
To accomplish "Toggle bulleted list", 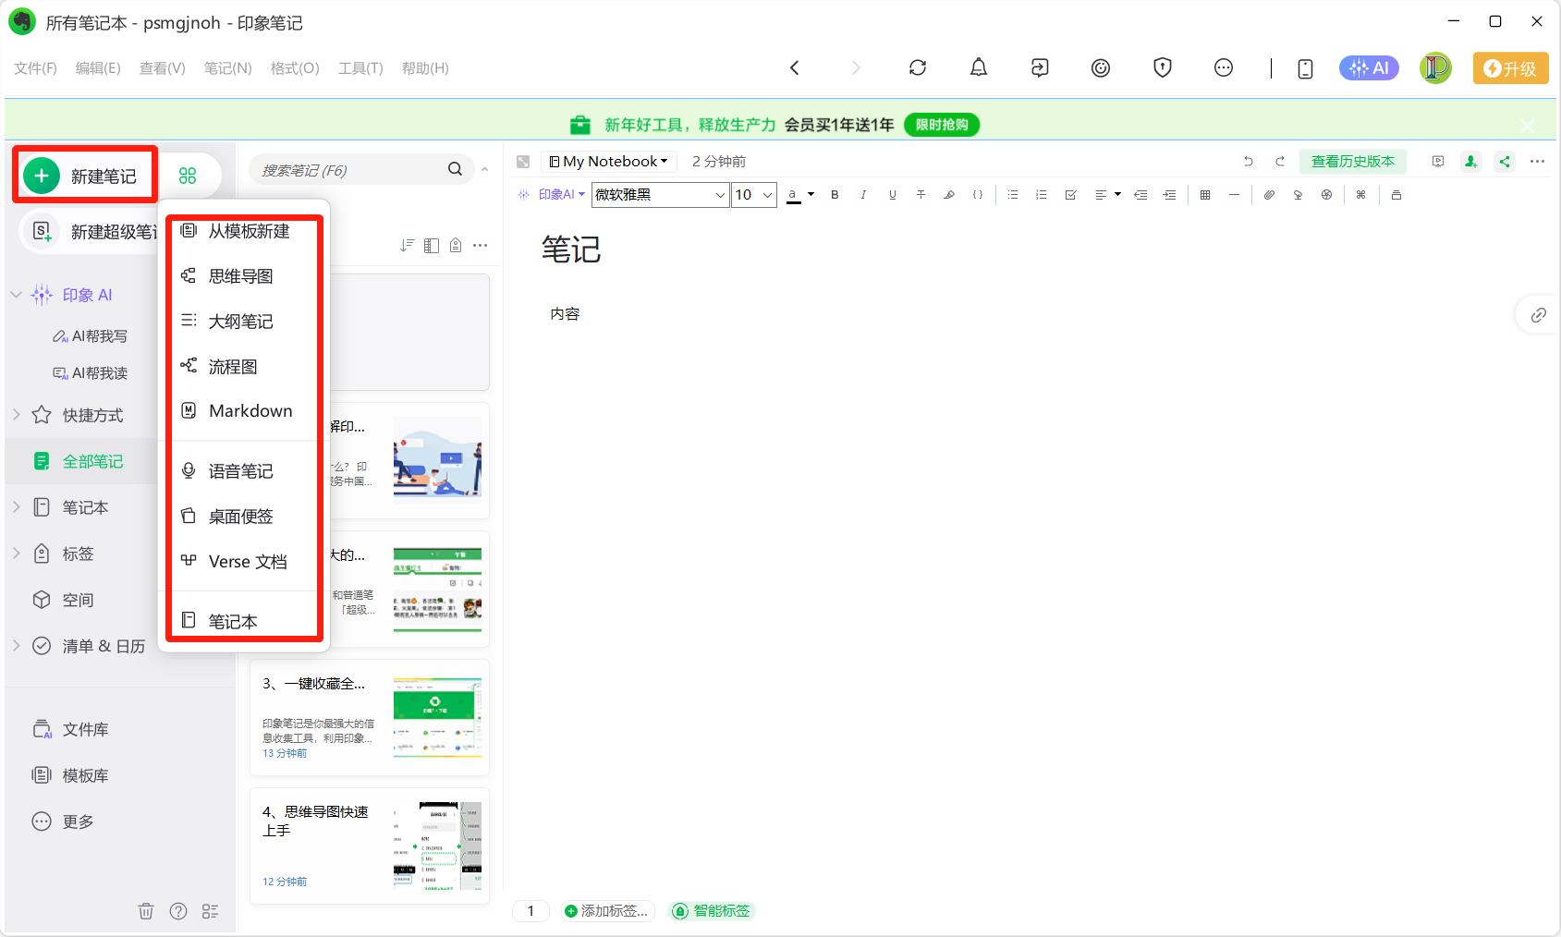I will coord(1013,195).
